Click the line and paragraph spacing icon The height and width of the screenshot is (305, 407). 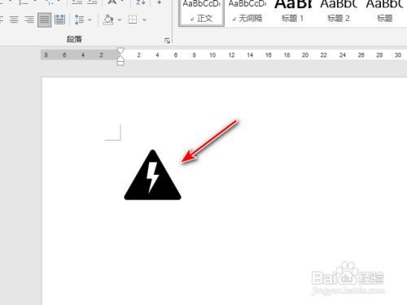click(x=79, y=20)
